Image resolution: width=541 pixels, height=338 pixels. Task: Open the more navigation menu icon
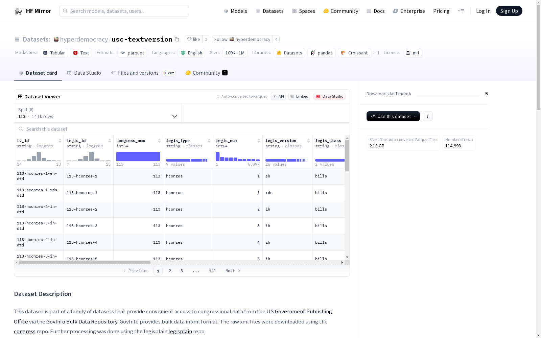(461, 11)
